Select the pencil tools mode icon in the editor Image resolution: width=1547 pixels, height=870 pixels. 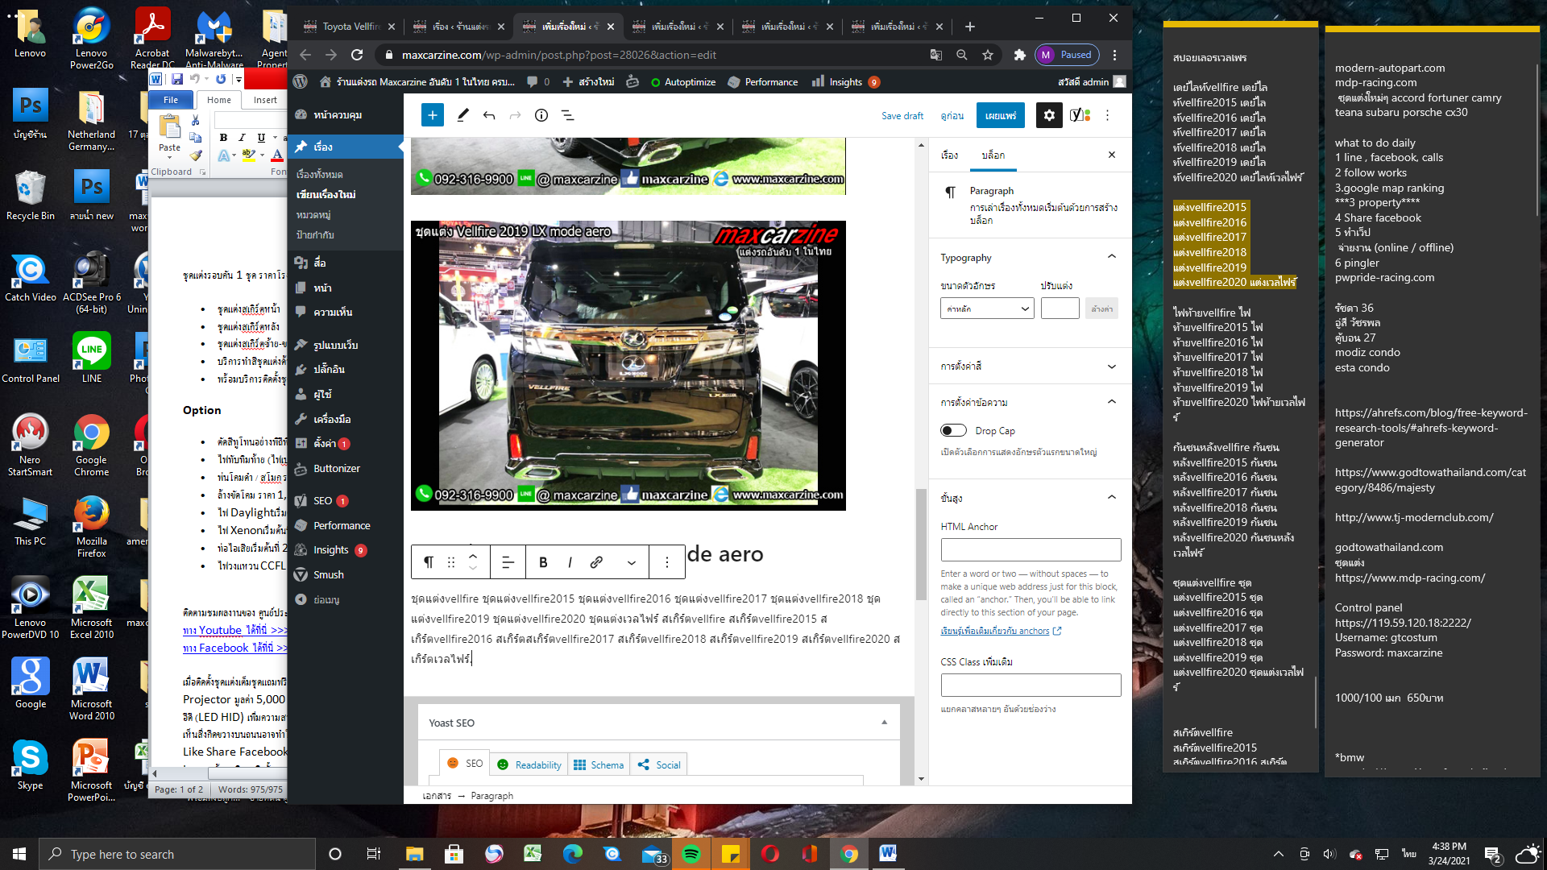(x=462, y=115)
